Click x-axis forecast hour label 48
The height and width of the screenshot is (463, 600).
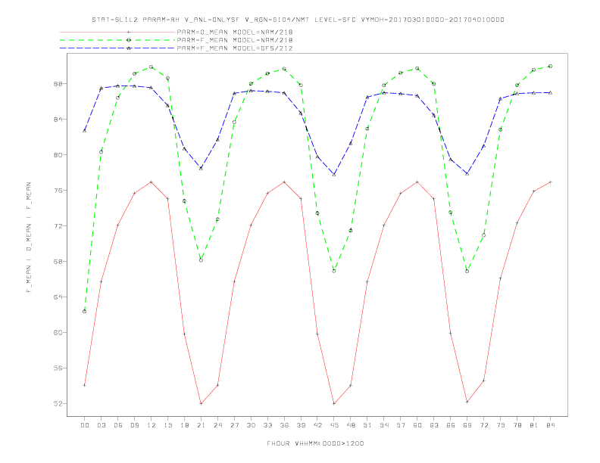(351, 425)
